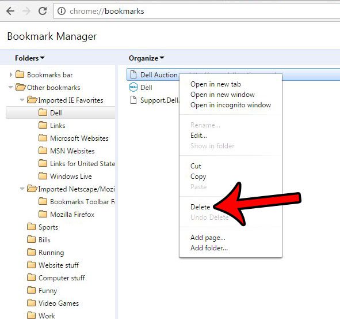Click the Sports folder icon
This screenshot has height=319, width=340.
(x=32, y=227)
